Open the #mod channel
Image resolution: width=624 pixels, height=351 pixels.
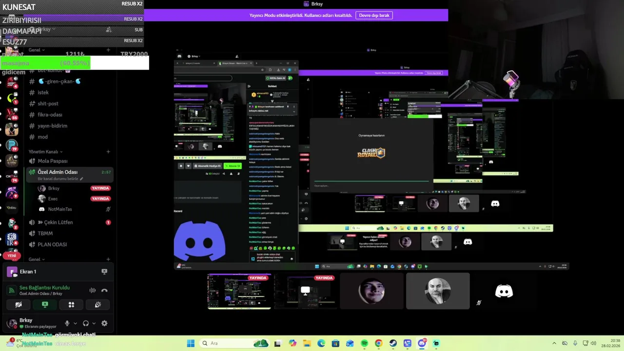(70, 137)
